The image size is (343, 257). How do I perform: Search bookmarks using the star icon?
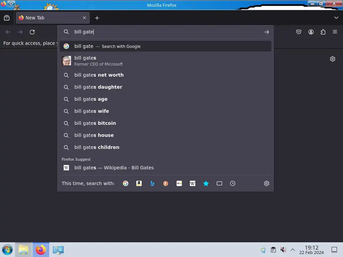(x=206, y=183)
